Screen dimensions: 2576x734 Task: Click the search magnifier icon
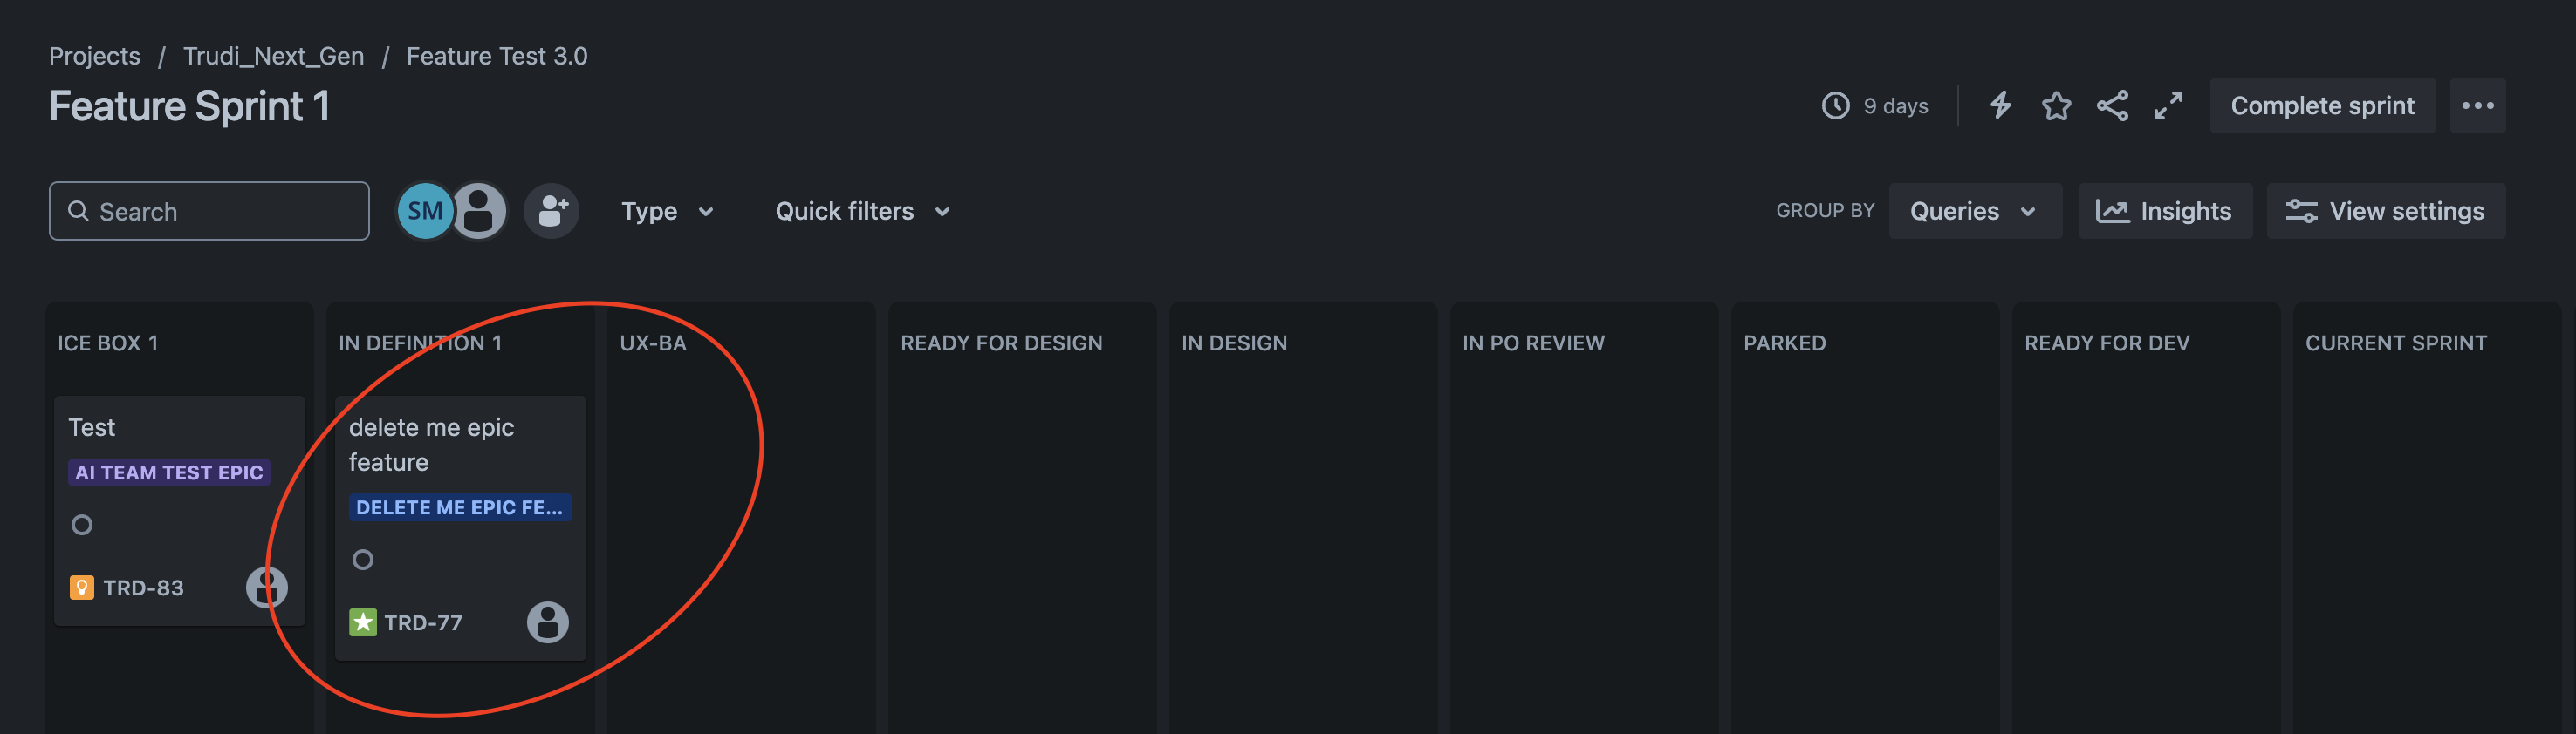click(78, 211)
